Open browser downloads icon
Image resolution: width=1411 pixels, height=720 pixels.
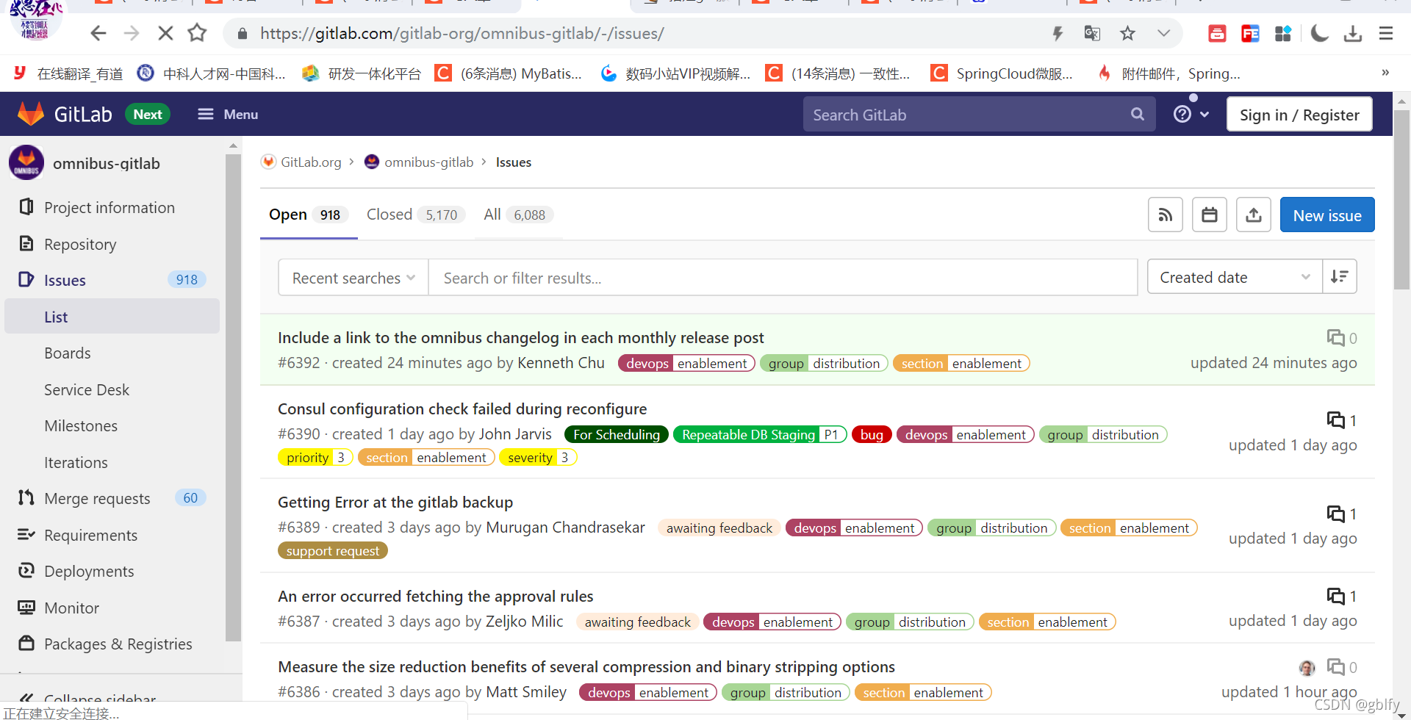pyautogui.click(x=1353, y=33)
